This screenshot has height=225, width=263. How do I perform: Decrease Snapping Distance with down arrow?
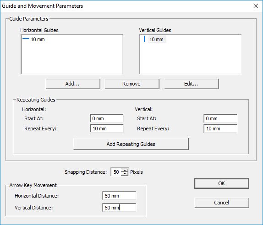tap(125, 174)
